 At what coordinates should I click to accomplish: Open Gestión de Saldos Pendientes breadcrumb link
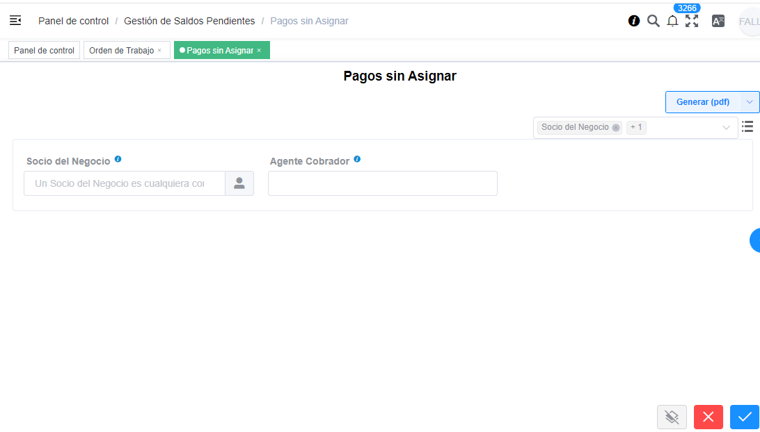click(189, 21)
